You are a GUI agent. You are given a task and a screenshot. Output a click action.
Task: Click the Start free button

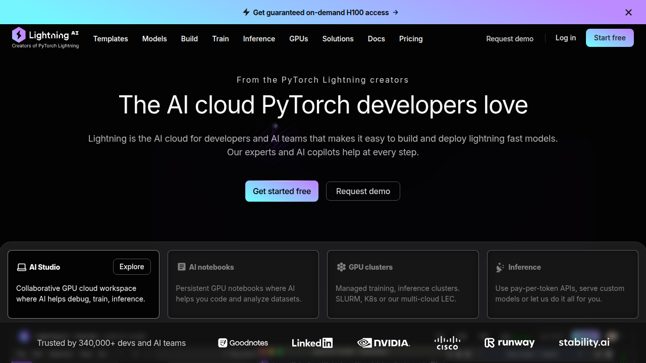[610, 38]
